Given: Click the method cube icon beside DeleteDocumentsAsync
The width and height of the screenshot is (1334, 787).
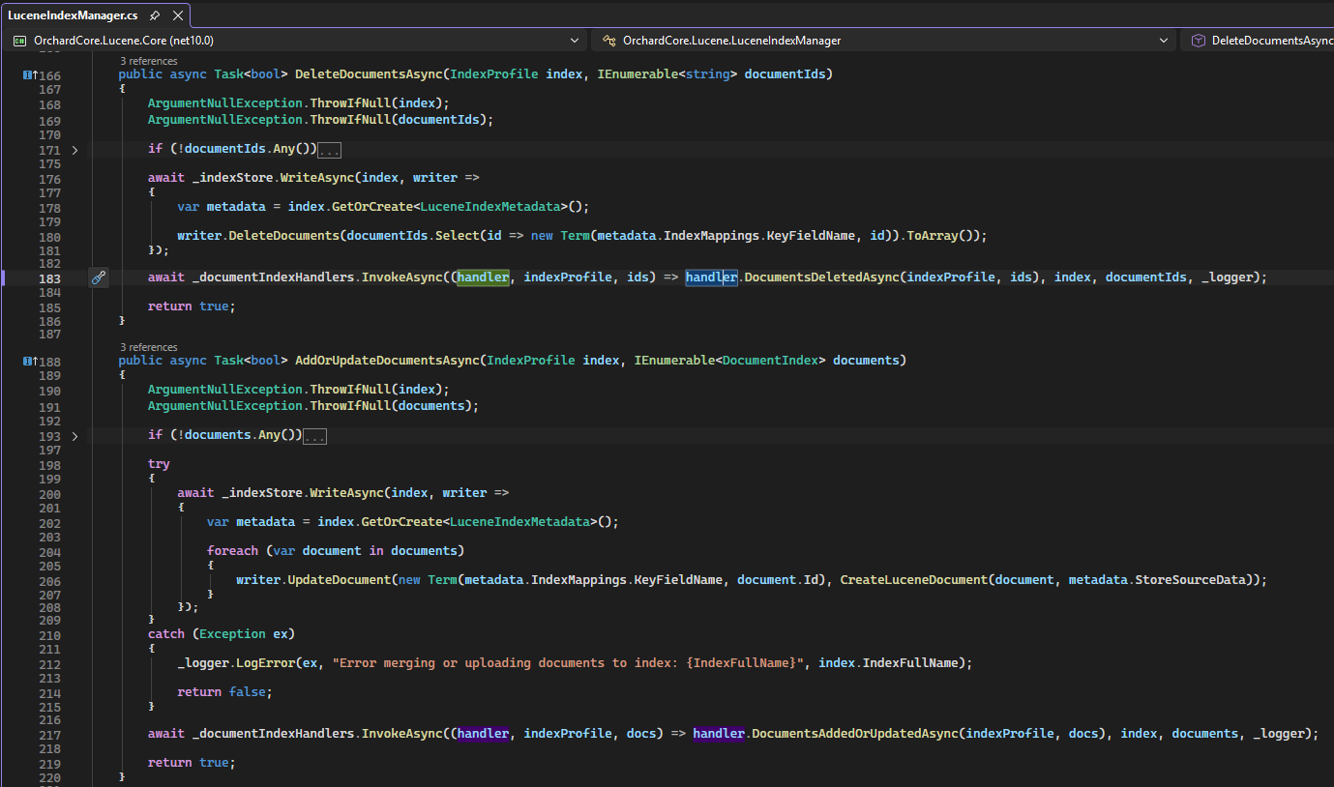Looking at the screenshot, I should [1199, 41].
